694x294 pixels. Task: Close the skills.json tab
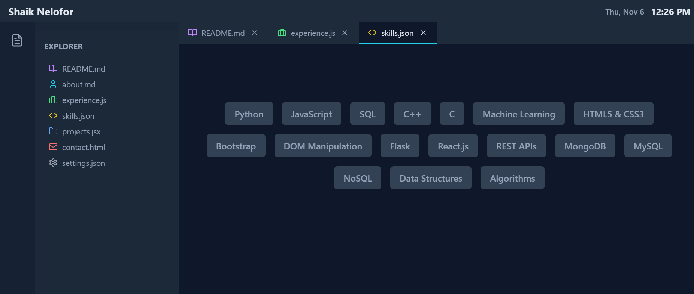[x=424, y=33]
